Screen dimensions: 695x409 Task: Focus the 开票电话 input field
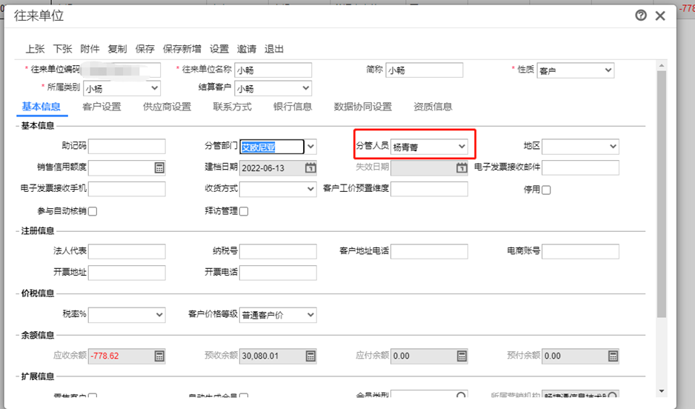[278, 273]
